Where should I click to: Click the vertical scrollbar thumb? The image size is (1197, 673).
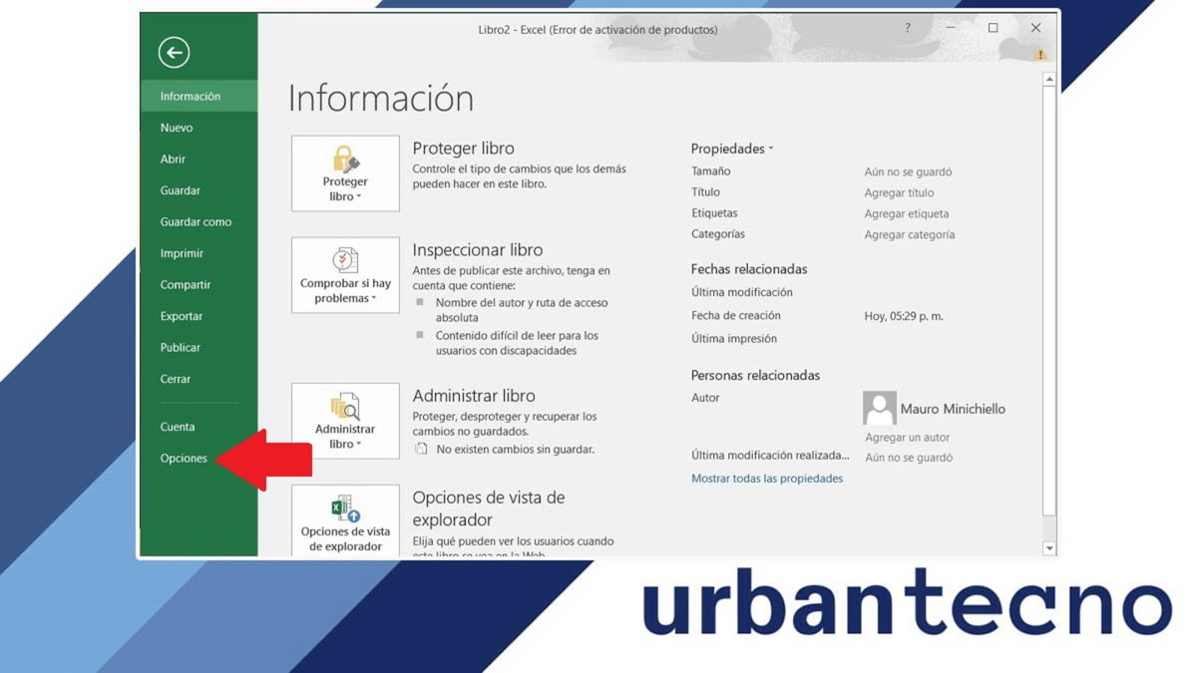[1049, 300]
